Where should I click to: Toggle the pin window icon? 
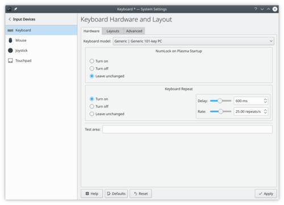[15, 9]
